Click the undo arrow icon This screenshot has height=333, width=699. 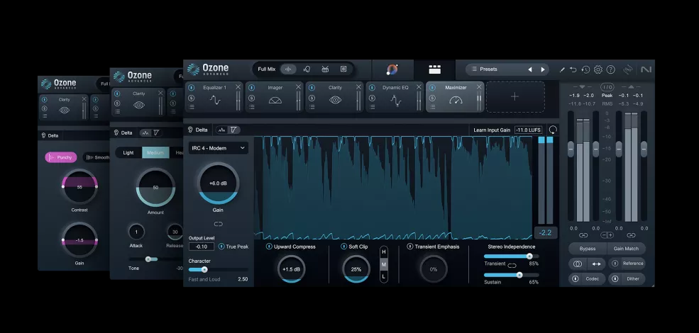click(573, 69)
